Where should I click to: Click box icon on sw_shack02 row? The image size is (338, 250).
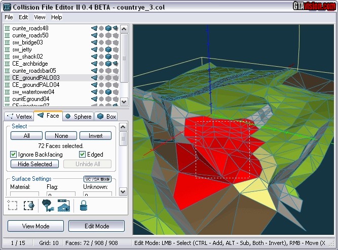[x=108, y=57]
